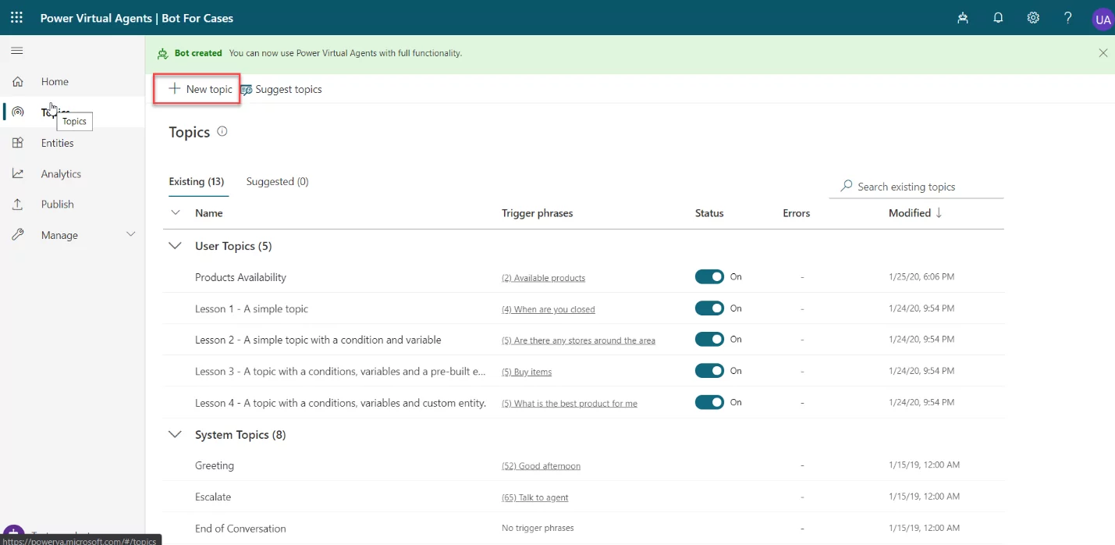This screenshot has height=545, width=1115.
Task: Turn off the Lesson 4 topic toggle
Action: [709, 402]
